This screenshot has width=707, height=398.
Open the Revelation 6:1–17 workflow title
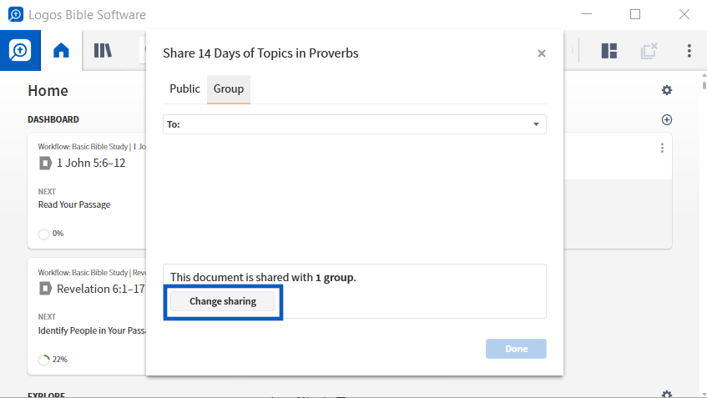coord(101,289)
